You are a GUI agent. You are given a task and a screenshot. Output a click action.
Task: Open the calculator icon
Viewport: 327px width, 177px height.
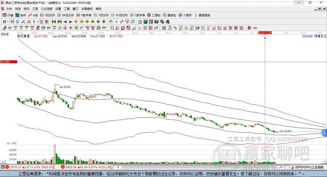point(145,22)
